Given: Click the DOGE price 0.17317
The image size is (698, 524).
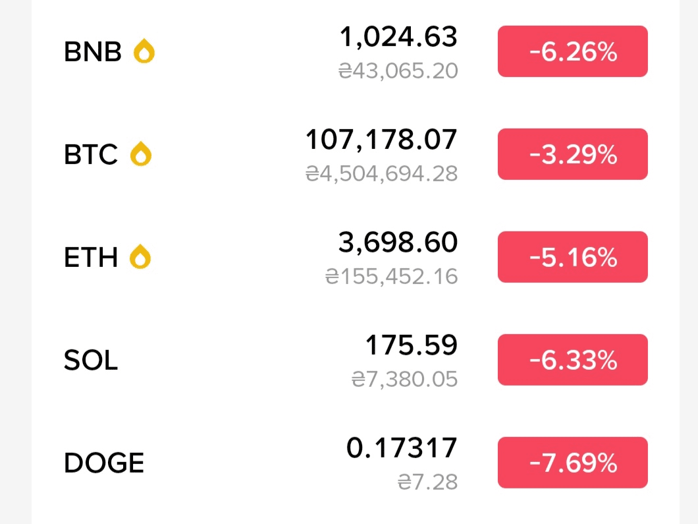Looking at the screenshot, I should 402,448.
